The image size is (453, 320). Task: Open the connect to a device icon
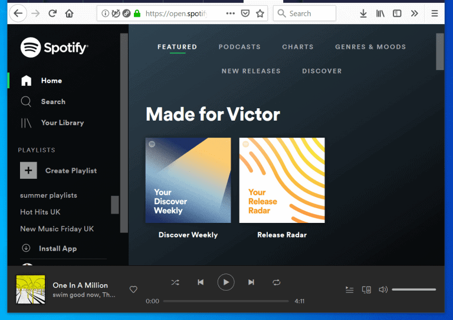[367, 289]
